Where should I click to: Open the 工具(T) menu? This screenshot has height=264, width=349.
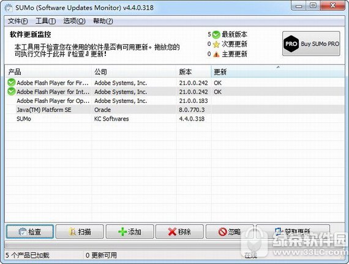click(46, 21)
